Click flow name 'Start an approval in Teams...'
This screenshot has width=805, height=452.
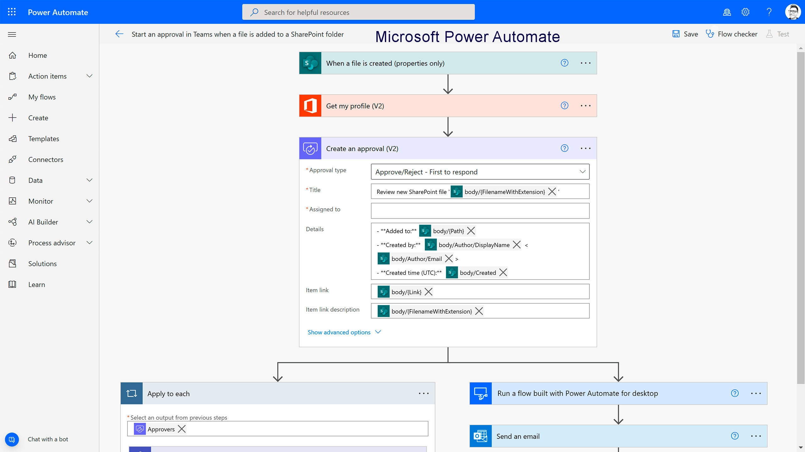click(x=237, y=34)
